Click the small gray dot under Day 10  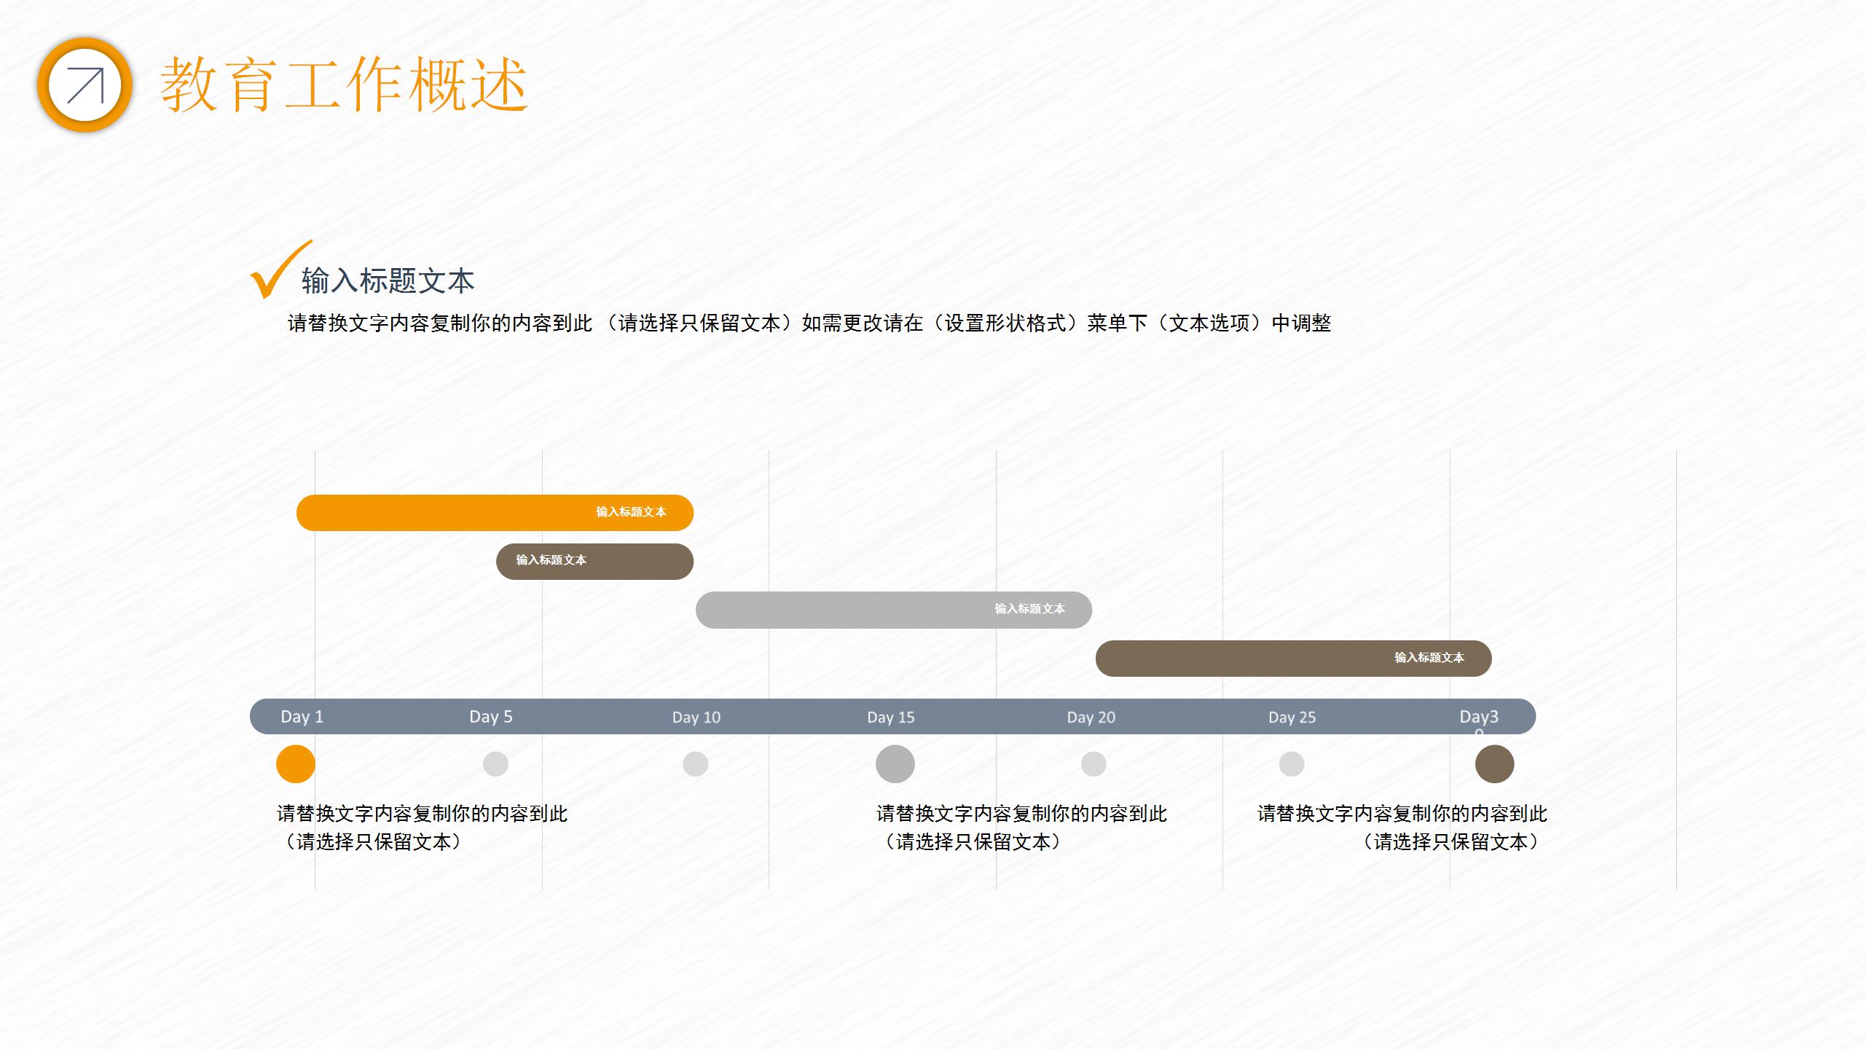tap(695, 763)
